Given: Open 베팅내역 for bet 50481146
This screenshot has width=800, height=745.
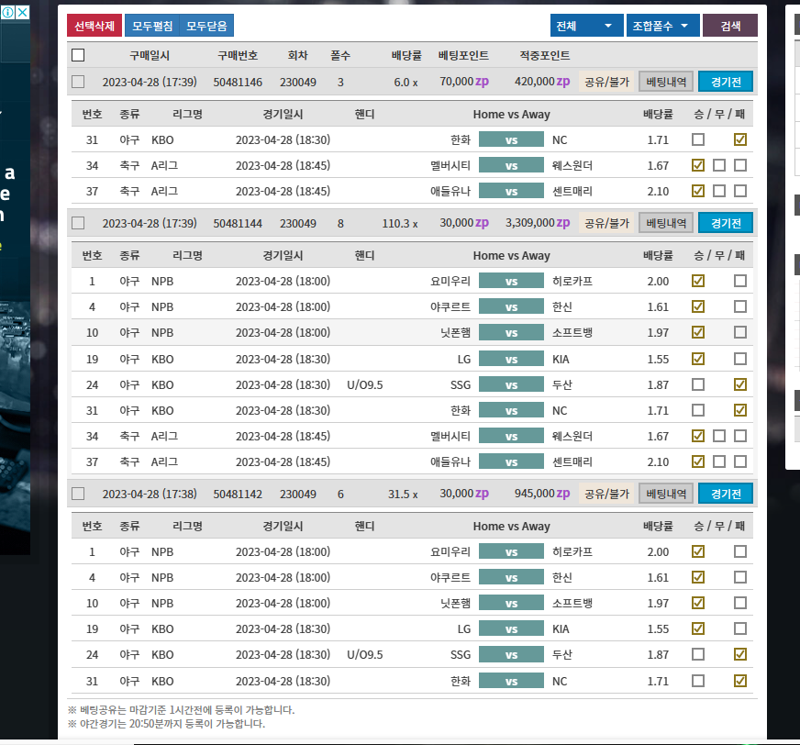Looking at the screenshot, I should coord(665,82).
